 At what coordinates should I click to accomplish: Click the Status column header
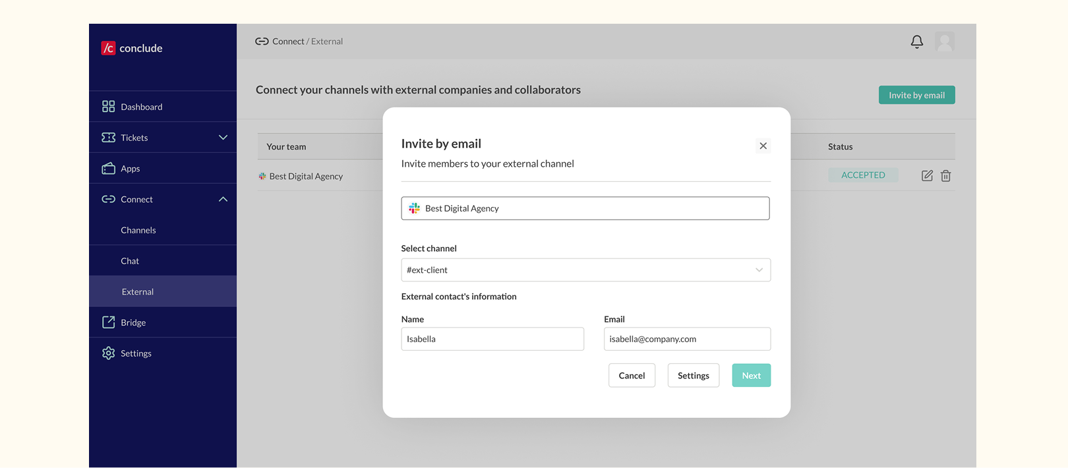pyautogui.click(x=841, y=146)
